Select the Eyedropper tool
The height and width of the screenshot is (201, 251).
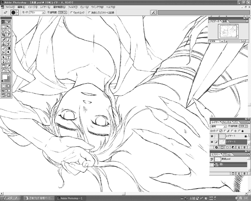click(8, 66)
